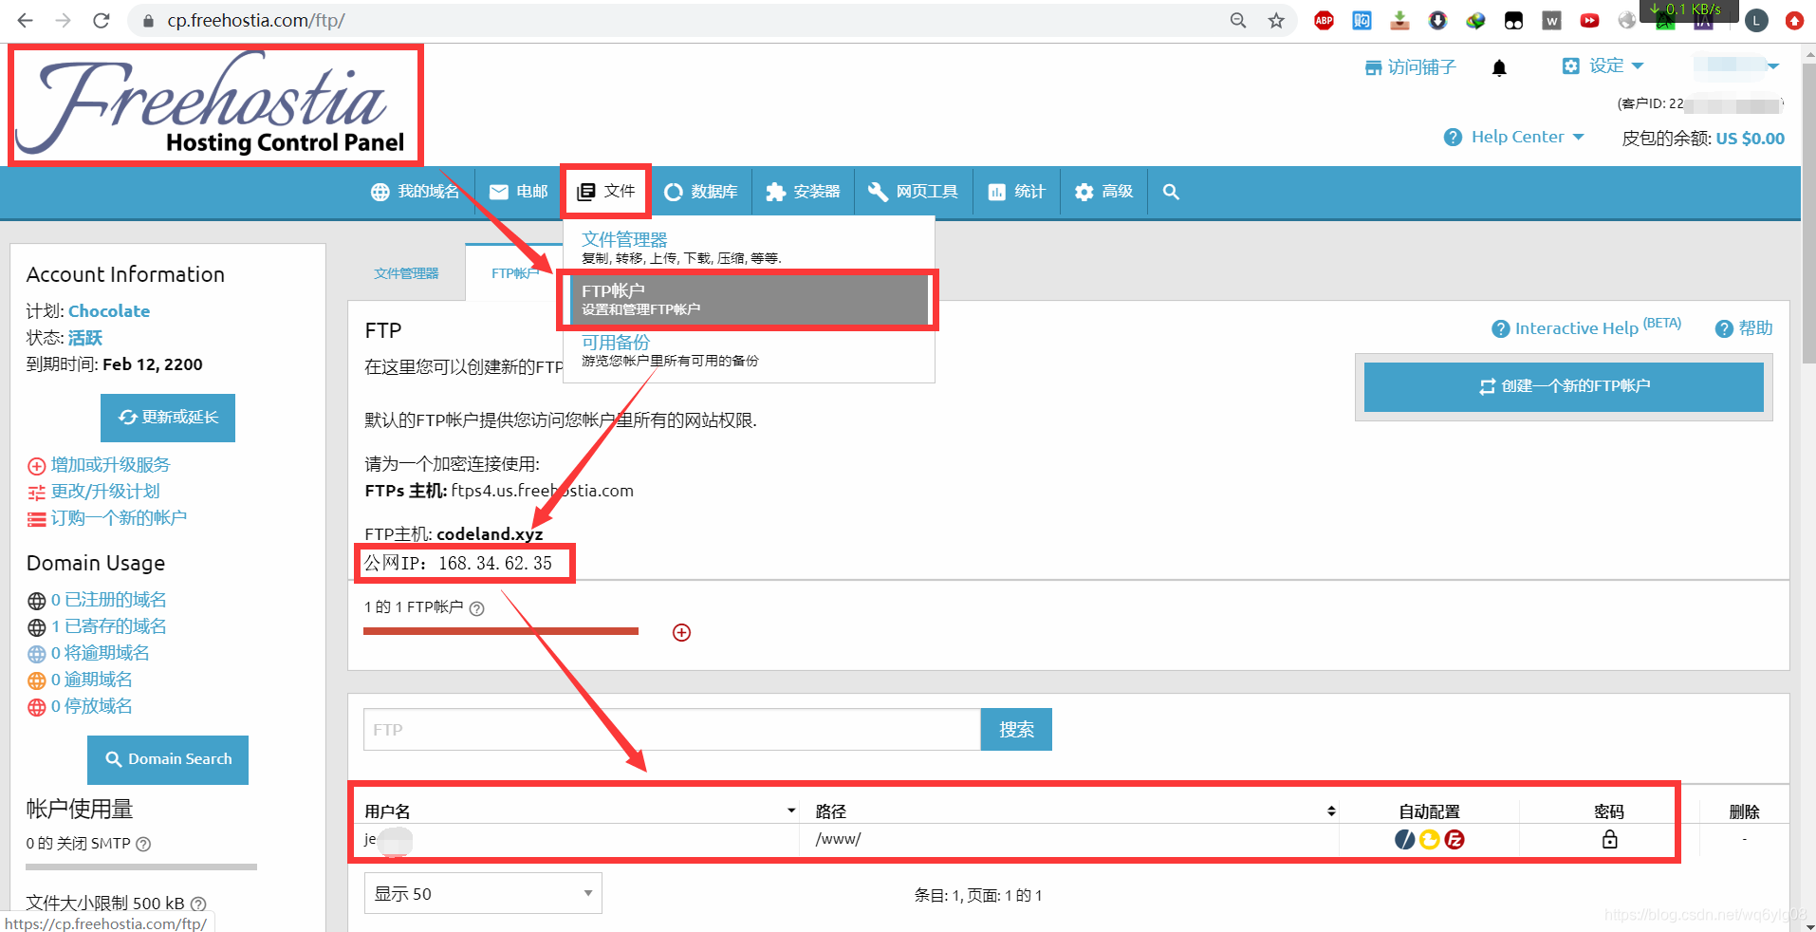Click the FTP account help question icon
This screenshot has height=932, width=1816.
tap(477, 608)
